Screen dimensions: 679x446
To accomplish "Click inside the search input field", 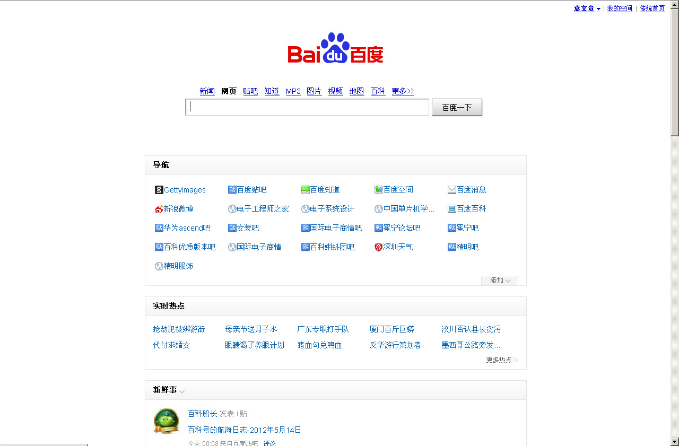I will tap(307, 107).
